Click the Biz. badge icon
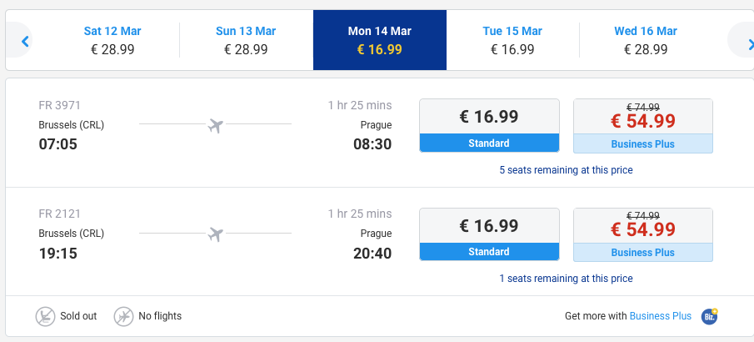The image size is (754, 342). pos(709,316)
